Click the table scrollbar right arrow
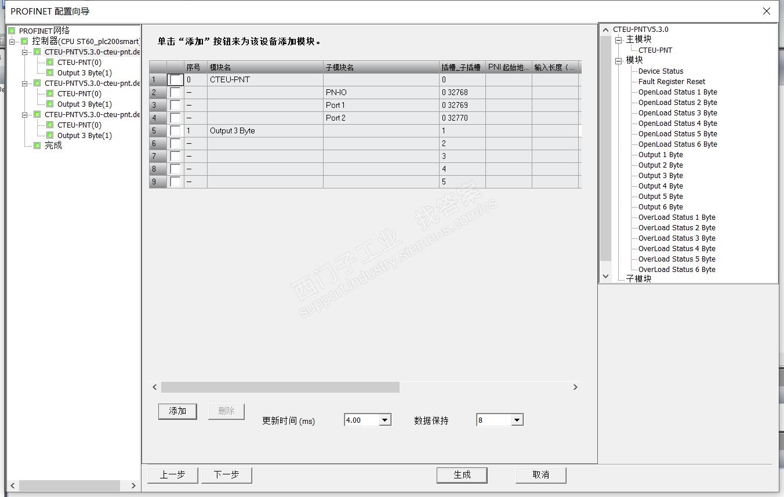Screen dimensions: 784x497 point(575,387)
